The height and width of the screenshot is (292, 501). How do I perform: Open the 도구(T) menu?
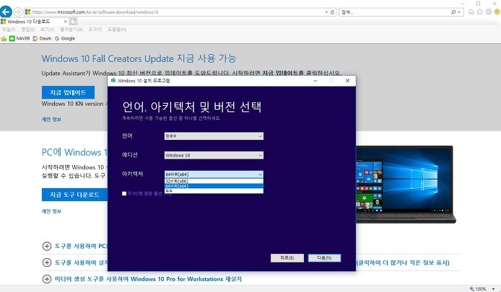pyautogui.click(x=95, y=30)
